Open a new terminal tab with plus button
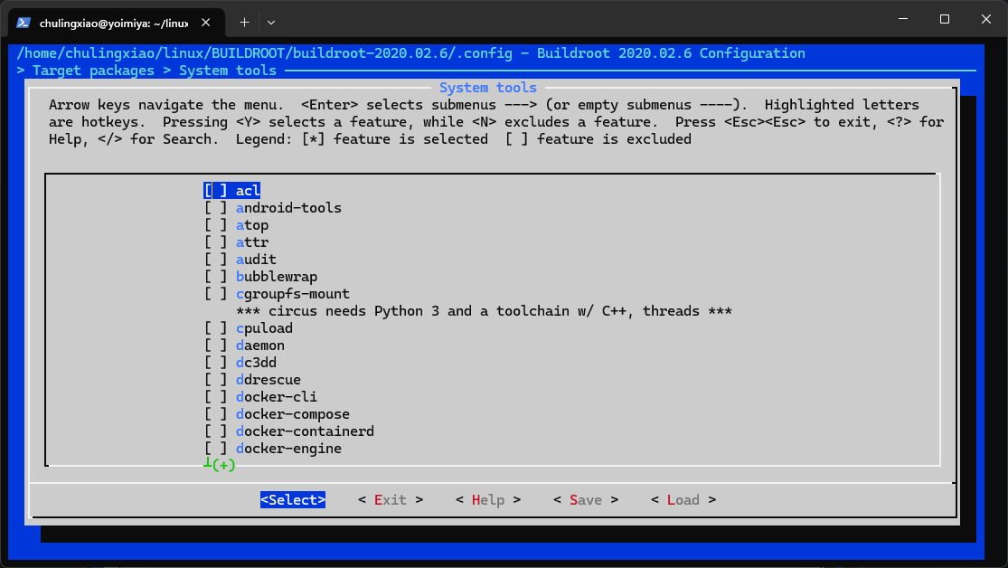This screenshot has height=568, width=1008. click(244, 23)
